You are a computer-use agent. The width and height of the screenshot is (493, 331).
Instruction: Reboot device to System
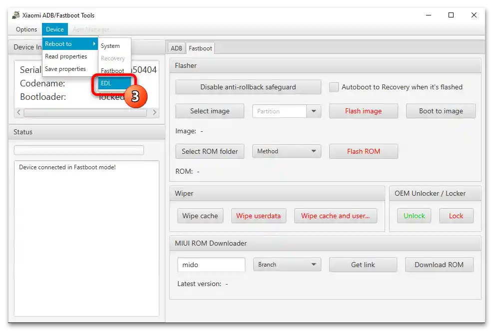(x=114, y=46)
